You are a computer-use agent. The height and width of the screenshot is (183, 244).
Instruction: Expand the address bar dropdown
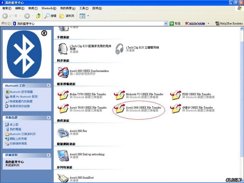166,24
